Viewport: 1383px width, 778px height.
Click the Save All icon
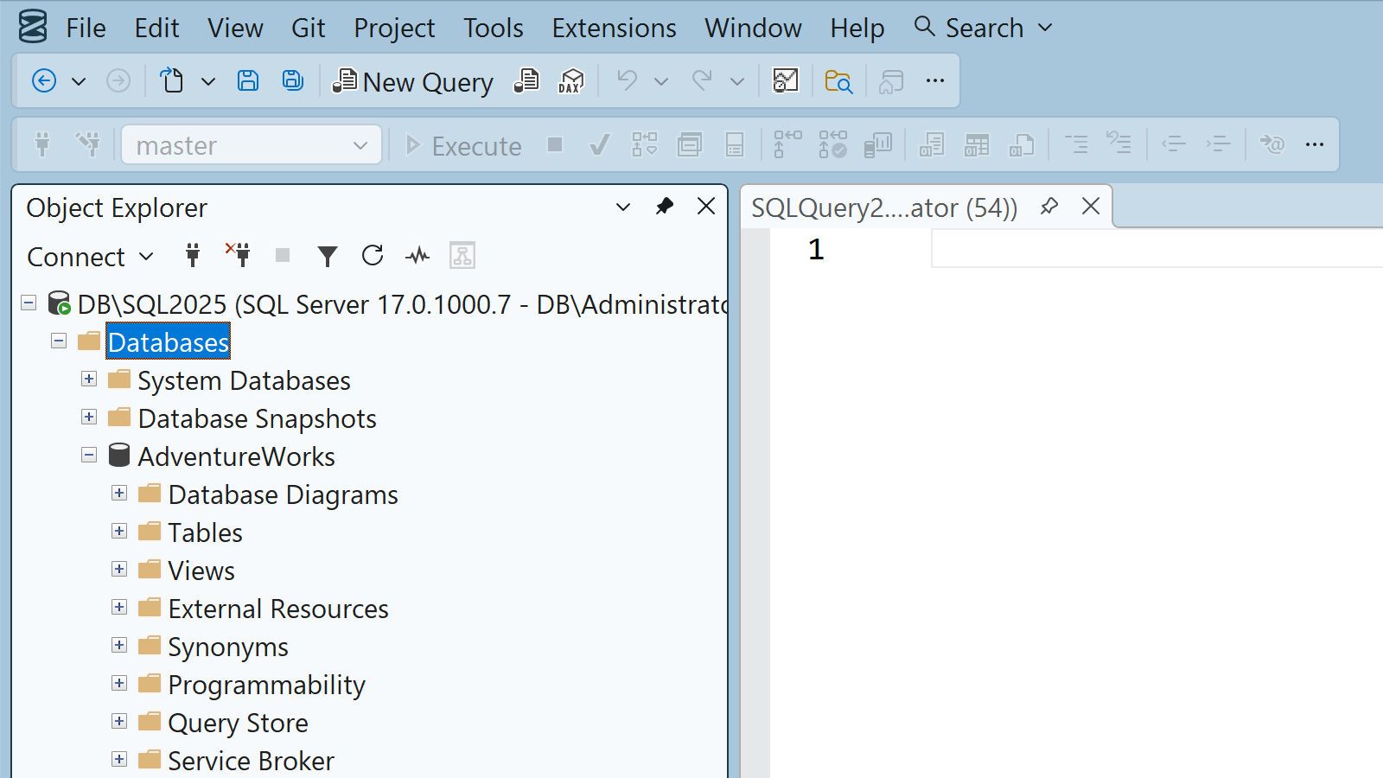[x=293, y=81]
